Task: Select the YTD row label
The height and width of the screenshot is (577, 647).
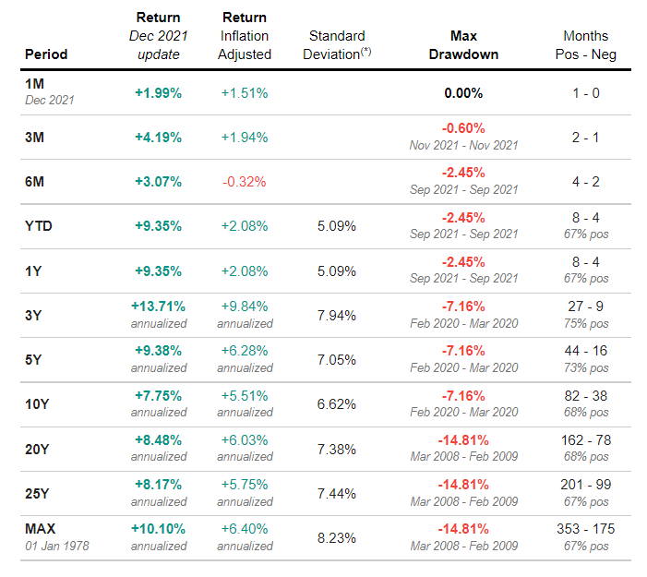Action: point(39,226)
